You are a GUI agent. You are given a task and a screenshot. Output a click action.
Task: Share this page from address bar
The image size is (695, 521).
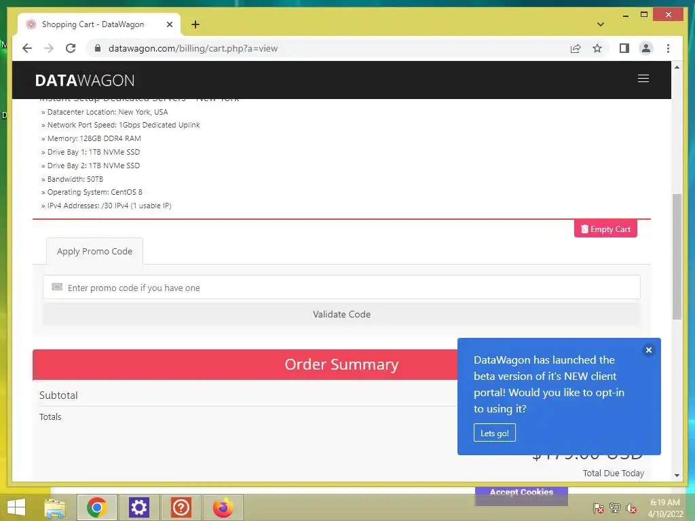(x=576, y=48)
